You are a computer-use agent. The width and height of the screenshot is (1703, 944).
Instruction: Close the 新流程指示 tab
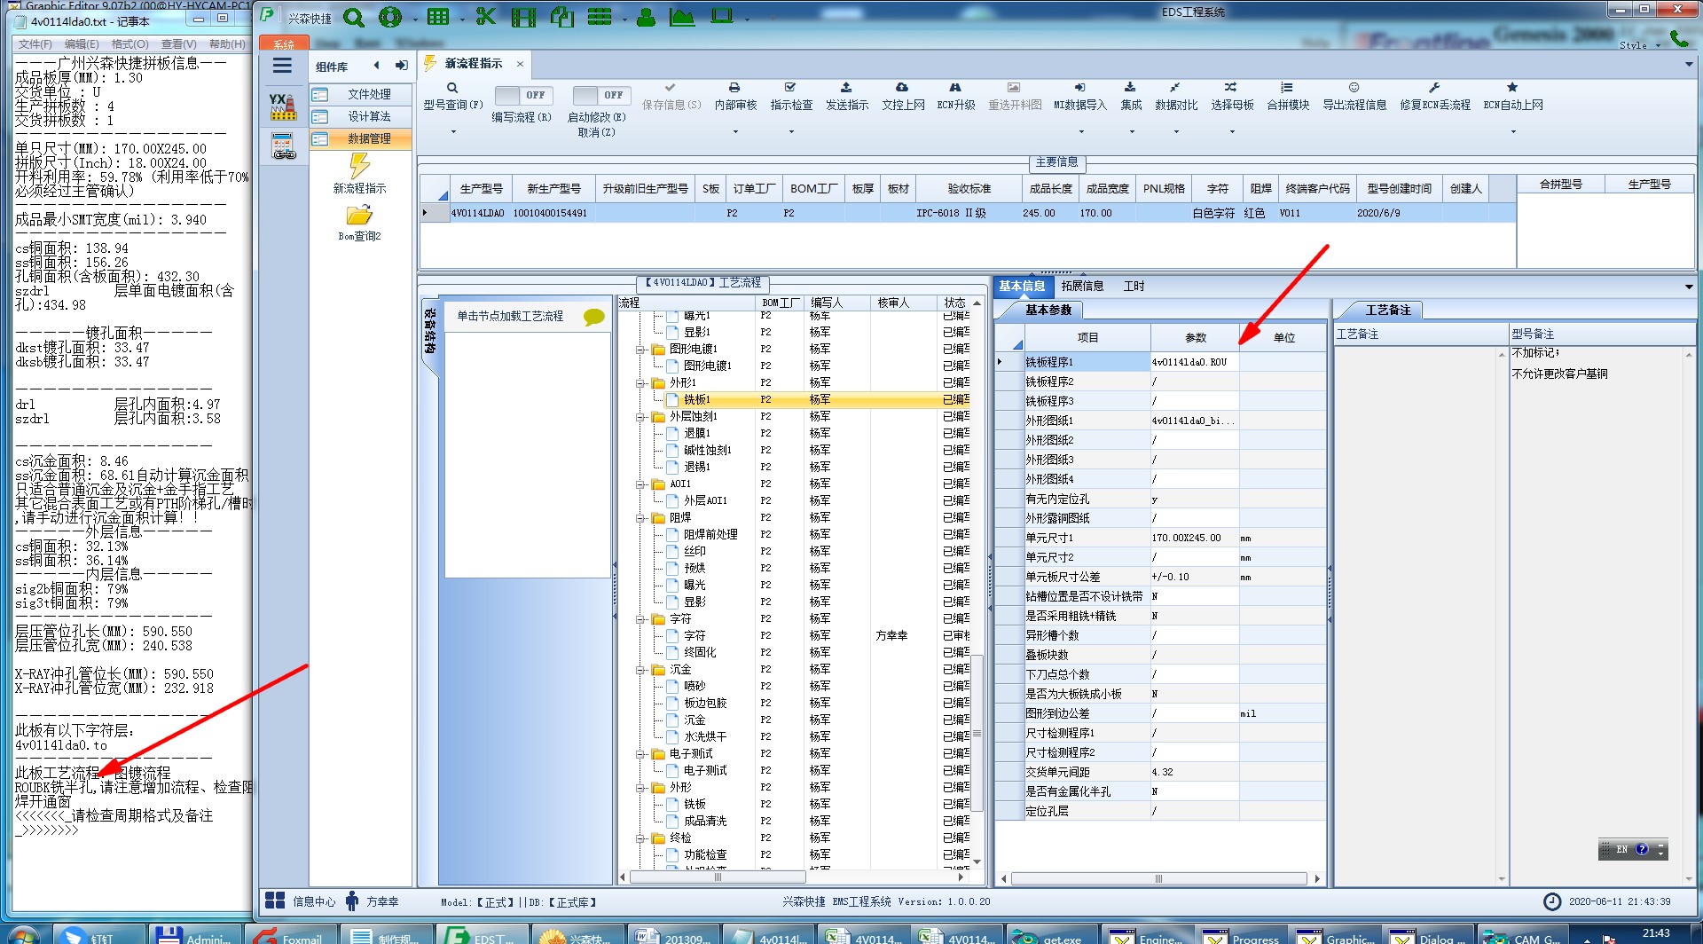click(x=520, y=64)
